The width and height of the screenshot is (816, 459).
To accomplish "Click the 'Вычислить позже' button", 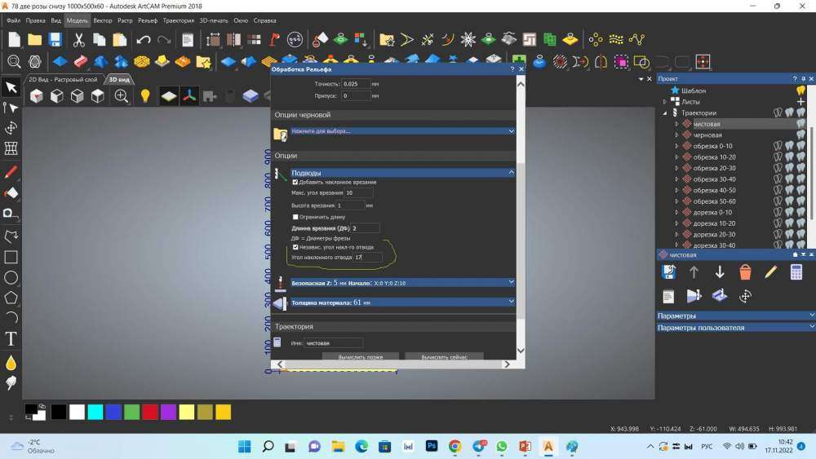I will 360,357.
